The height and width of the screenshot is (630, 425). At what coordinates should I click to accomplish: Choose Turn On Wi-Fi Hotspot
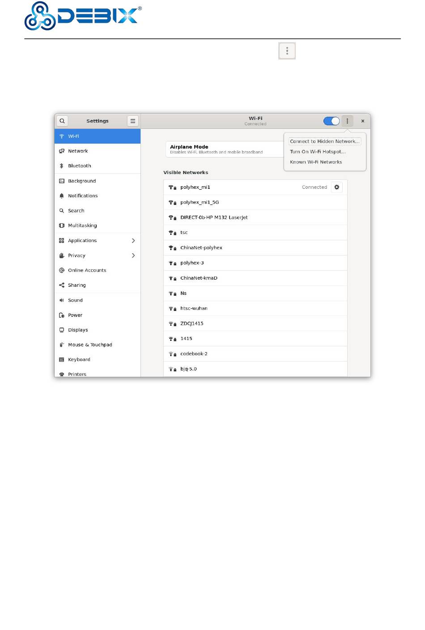(318, 152)
